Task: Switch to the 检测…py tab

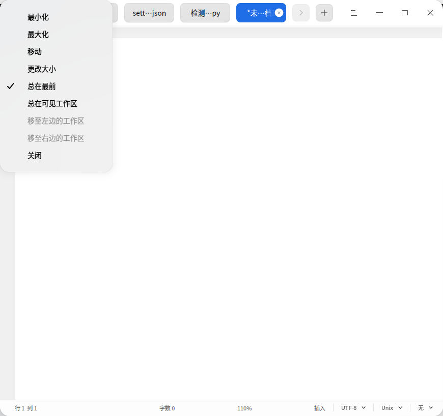Action: tap(205, 13)
